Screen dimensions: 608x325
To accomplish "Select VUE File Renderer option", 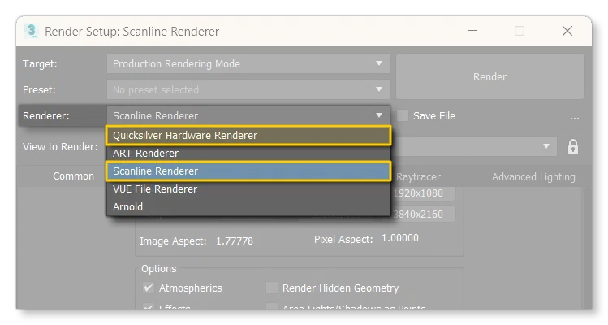I will [248, 188].
